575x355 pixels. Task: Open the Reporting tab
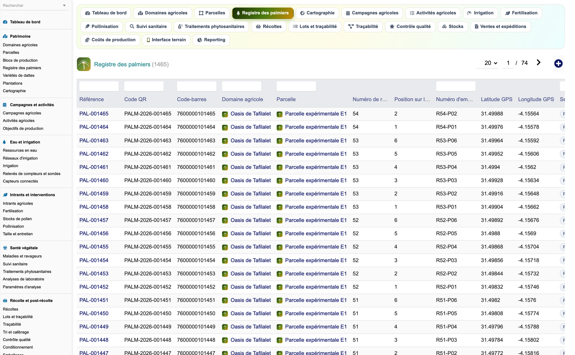click(211, 40)
